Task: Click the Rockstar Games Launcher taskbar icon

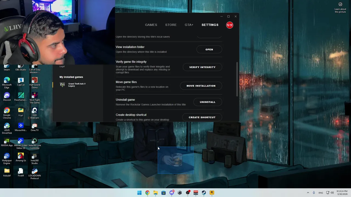Action: coord(212,193)
